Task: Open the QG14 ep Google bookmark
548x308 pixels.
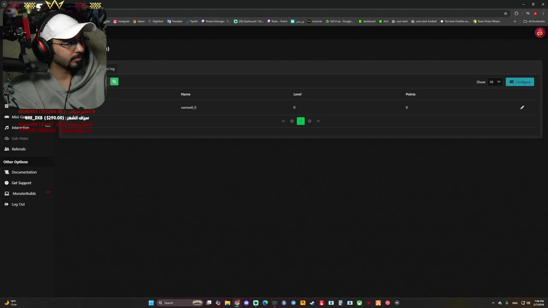Action: (340, 21)
